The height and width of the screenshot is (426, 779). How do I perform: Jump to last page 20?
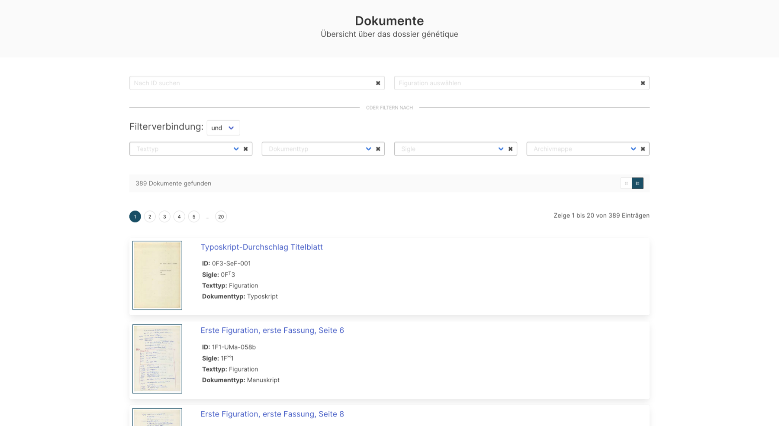[x=221, y=216]
